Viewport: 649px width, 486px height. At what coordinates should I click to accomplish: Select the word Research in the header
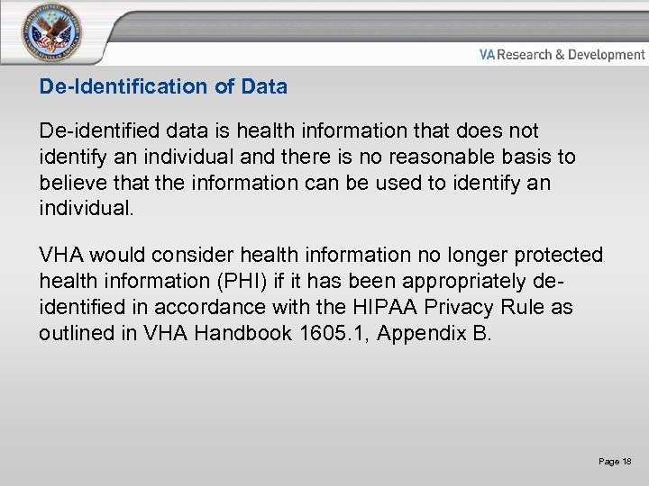[x=525, y=55]
